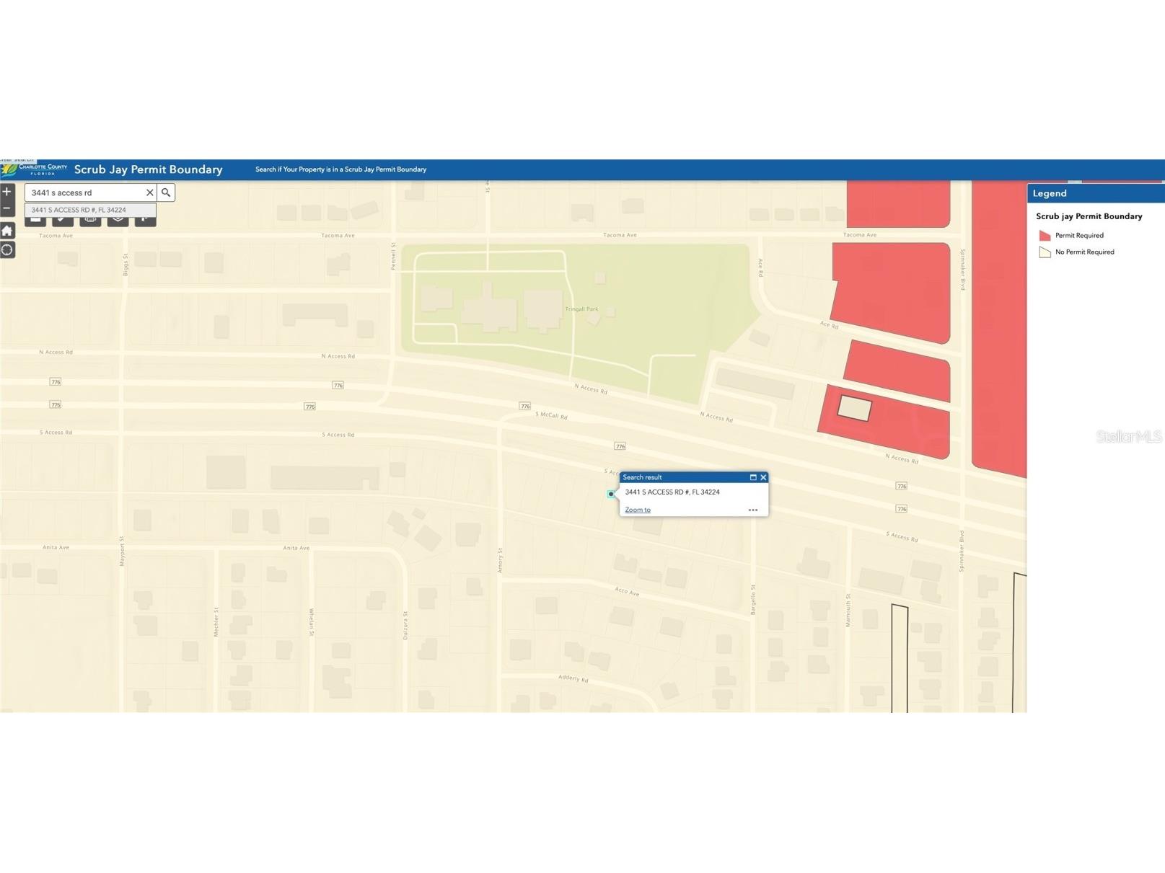
Task: Zoom out with the minus button
Action: 7,208
